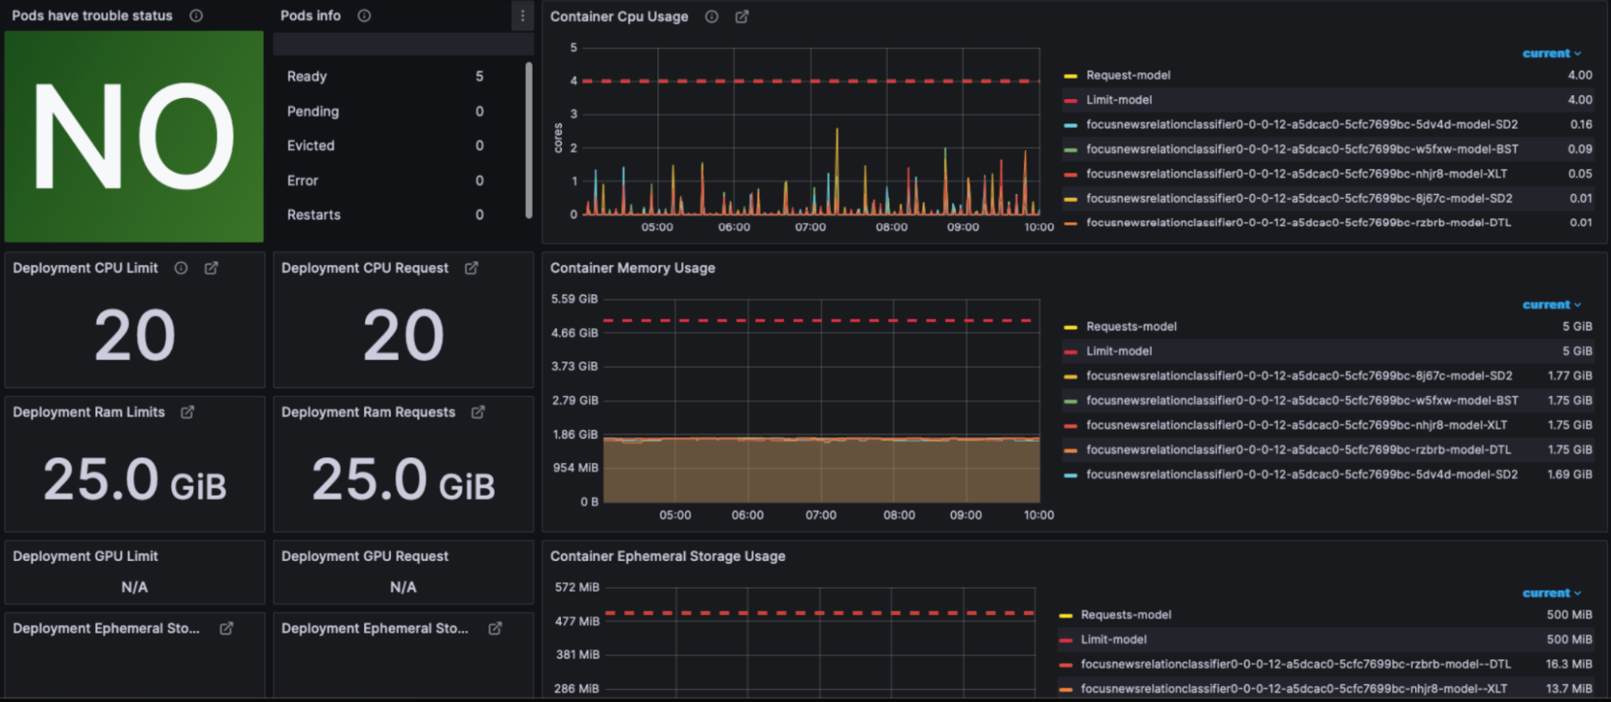Viewport: 1611px width, 702px height.
Task: Click the Deployment GPU Request panel title
Action: pyautogui.click(x=364, y=556)
